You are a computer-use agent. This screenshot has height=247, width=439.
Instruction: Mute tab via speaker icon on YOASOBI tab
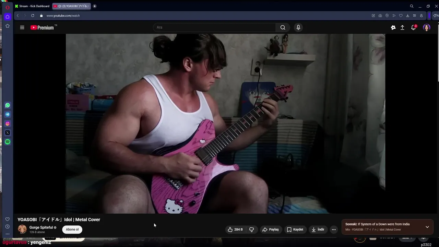point(60,6)
